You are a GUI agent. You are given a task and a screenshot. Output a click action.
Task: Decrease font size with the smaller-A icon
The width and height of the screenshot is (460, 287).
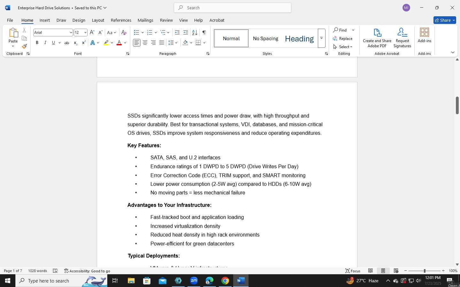(100, 33)
